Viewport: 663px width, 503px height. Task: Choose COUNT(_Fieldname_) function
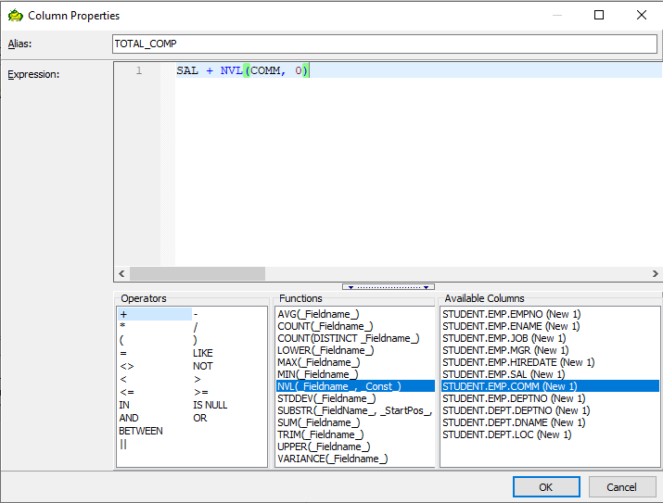tap(325, 326)
